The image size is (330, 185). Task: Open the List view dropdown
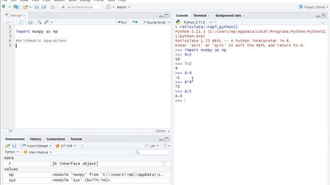pos(152,145)
